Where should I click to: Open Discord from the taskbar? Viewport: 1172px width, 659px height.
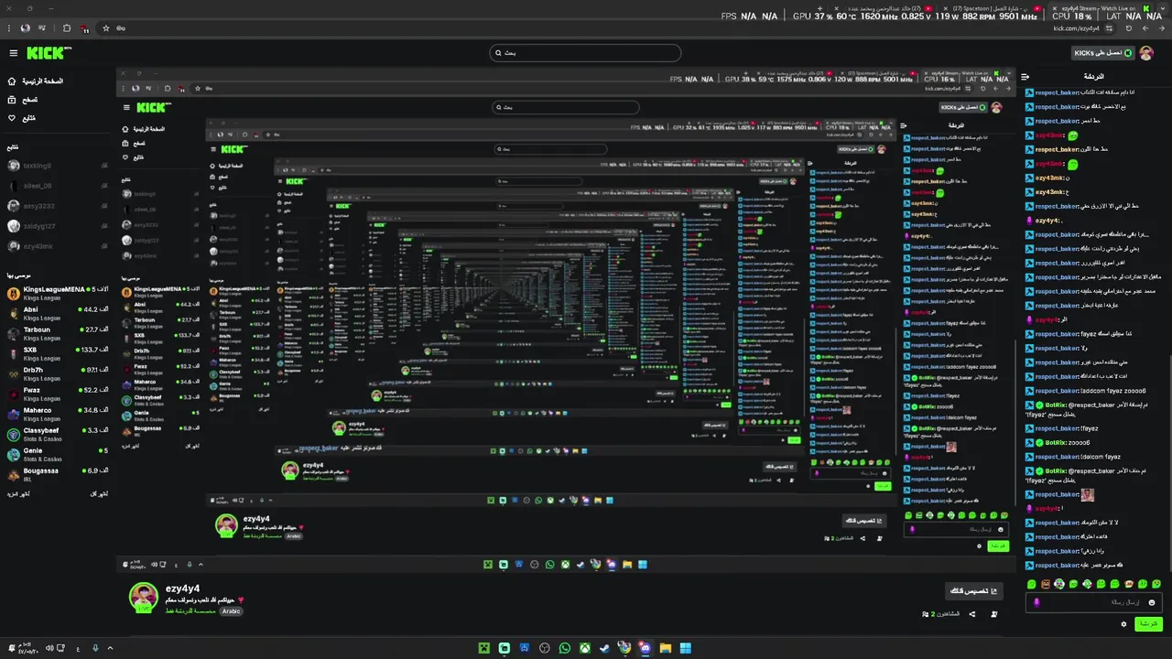pos(645,648)
